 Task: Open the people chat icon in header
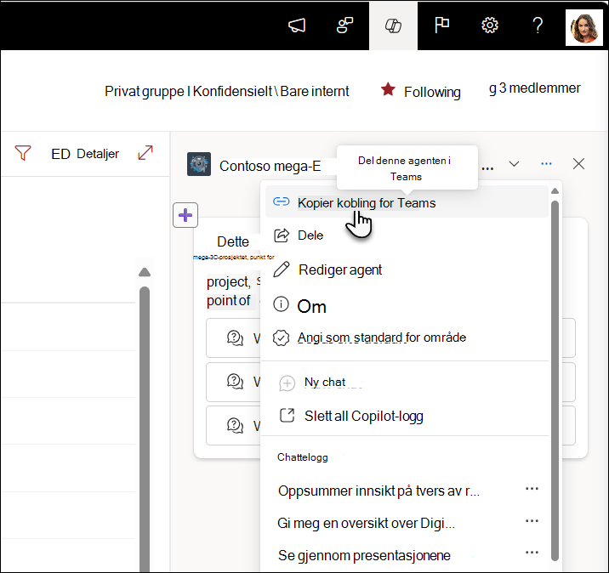pos(344,26)
